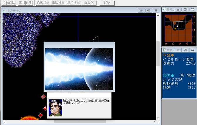Maximize the minimap window
This screenshot has width=197, height=125.
185,9
